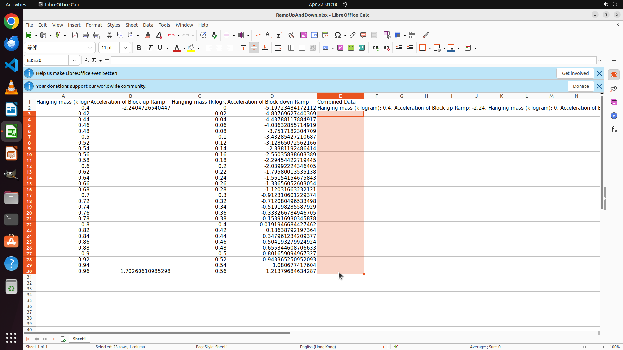Toggle Italic formatting
The height and width of the screenshot is (350, 623).
150,48
